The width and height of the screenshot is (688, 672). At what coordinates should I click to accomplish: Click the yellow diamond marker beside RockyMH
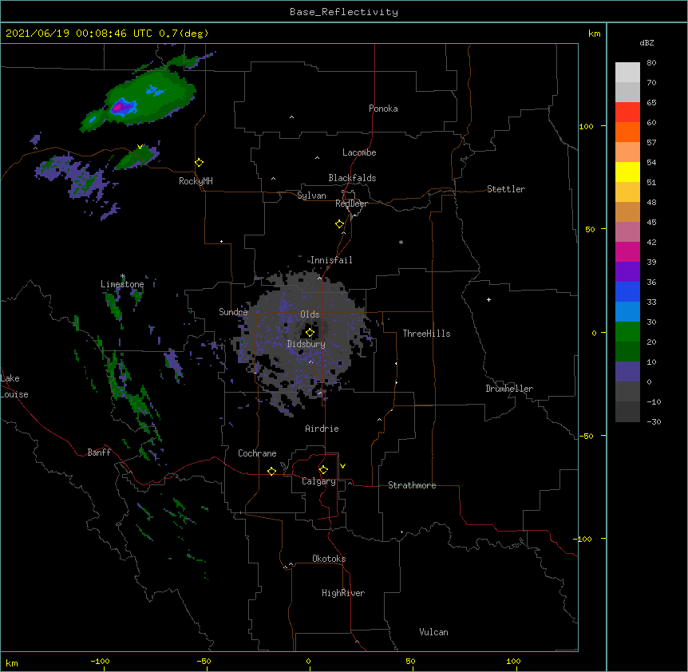[x=200, y=163]
